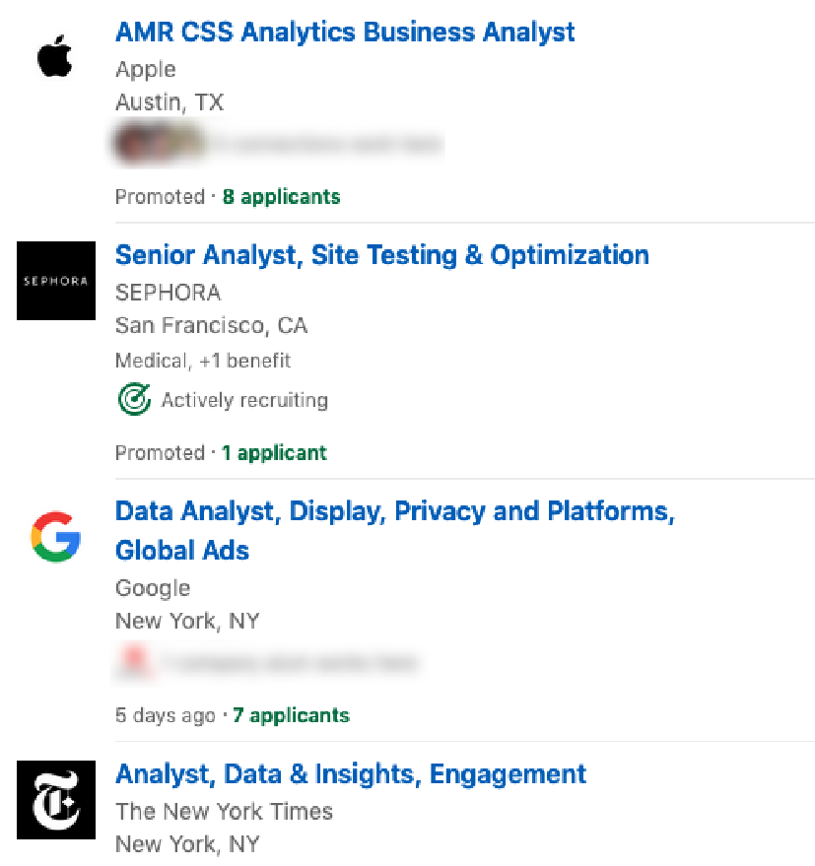Click the 8 applicants label
Viewport: 815px width, 866px height.
coord(281,197)
